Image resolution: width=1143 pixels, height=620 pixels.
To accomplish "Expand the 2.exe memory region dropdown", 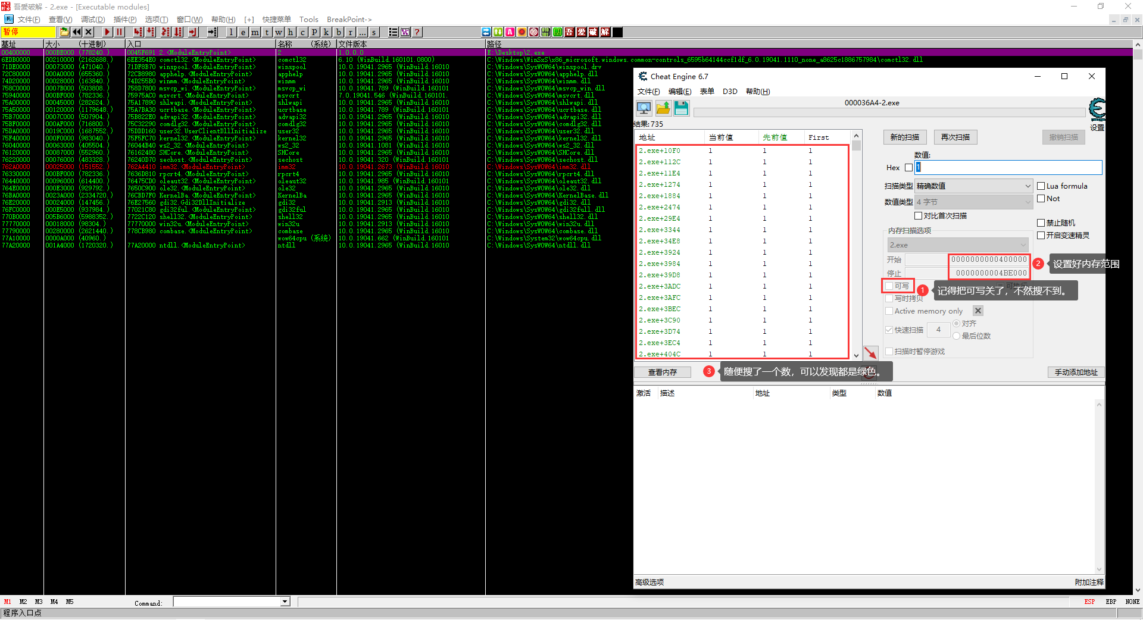I will tap(958, 245).
